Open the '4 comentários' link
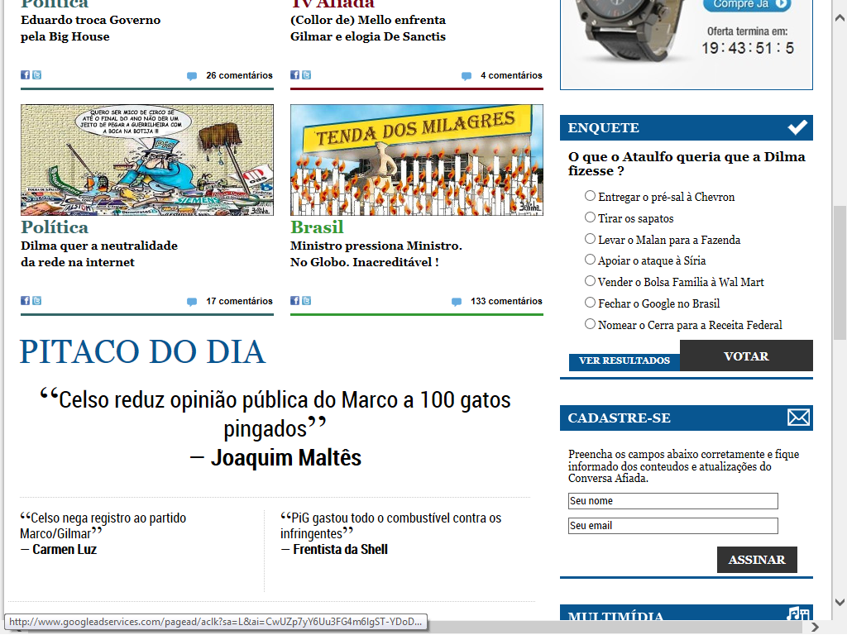Viewport: 847px width, 635px height. (511, 75)
